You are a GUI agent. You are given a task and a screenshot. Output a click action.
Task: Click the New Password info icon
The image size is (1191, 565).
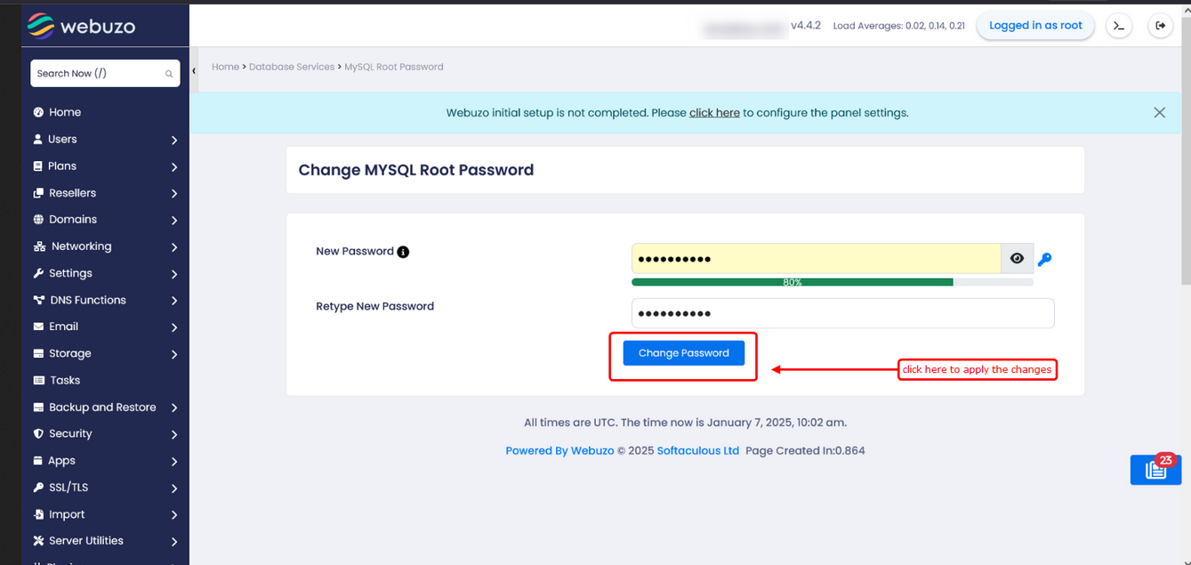tap(403, 252)
